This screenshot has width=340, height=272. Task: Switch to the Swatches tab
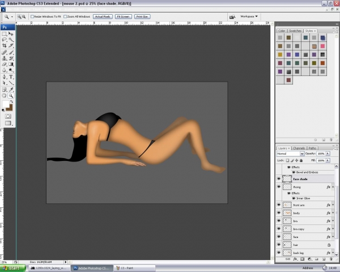[295, 31]
